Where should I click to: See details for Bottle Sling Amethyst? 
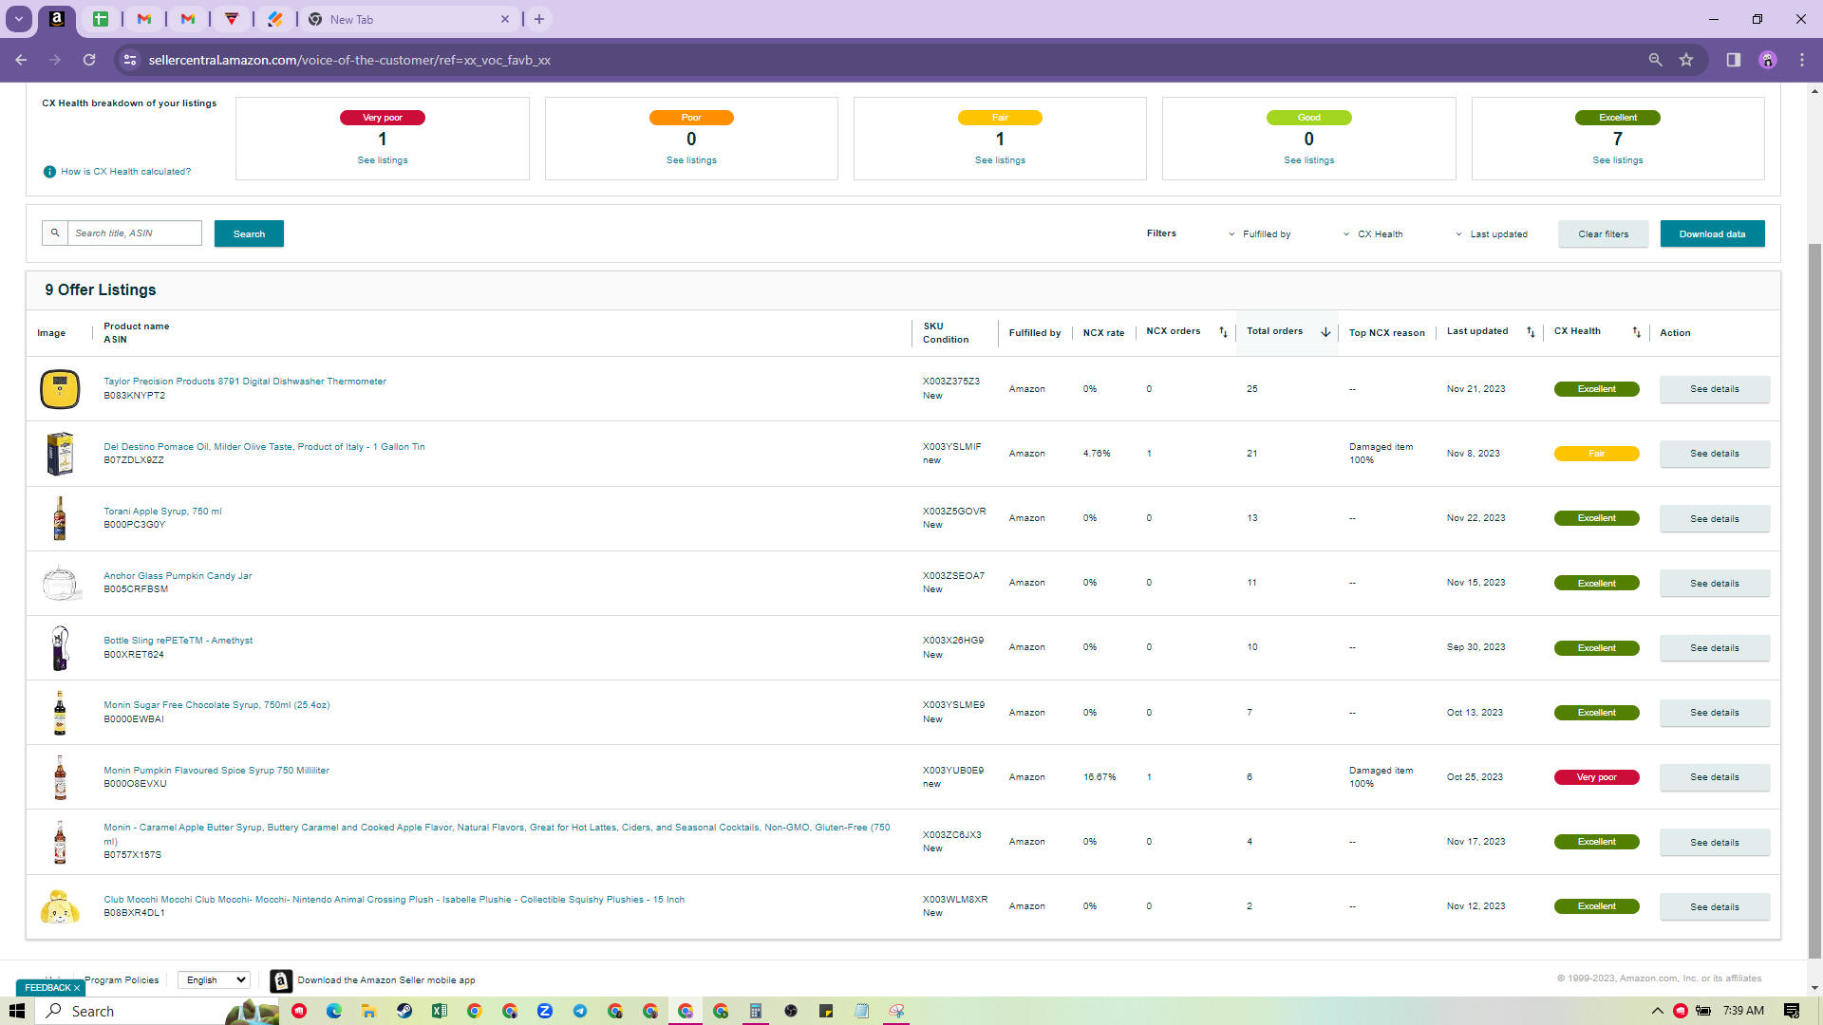(x=1714, y=648)
